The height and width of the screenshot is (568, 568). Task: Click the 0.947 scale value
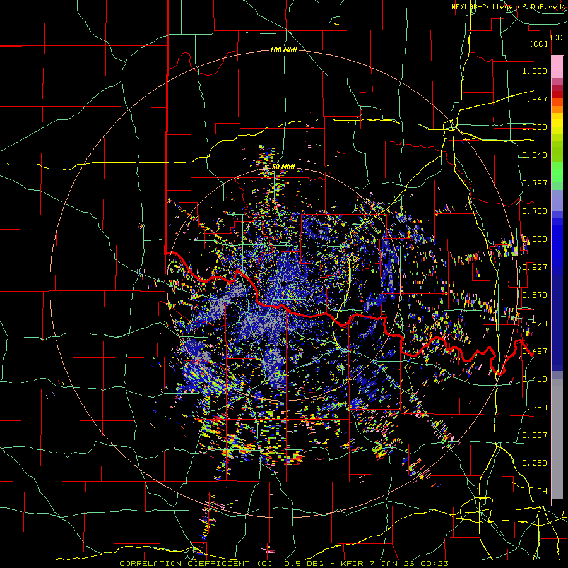[535, 99]
